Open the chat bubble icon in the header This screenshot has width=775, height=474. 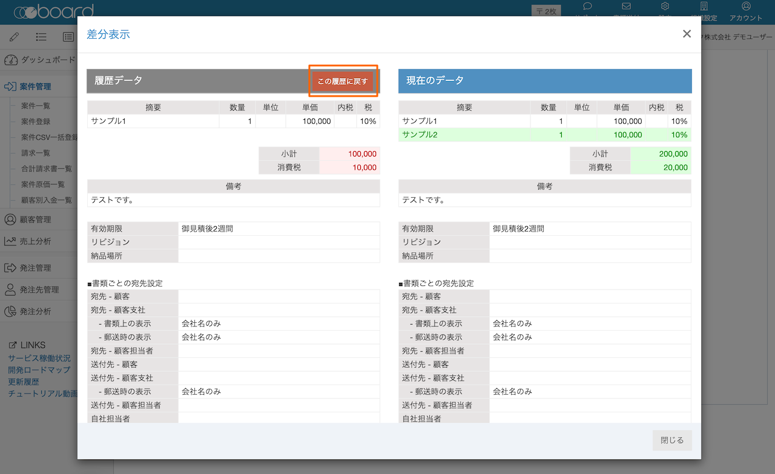587,6
